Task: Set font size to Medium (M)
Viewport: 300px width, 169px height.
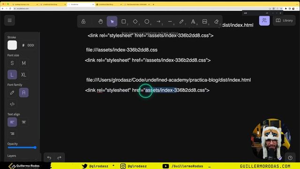Action: tap(24, 63)
